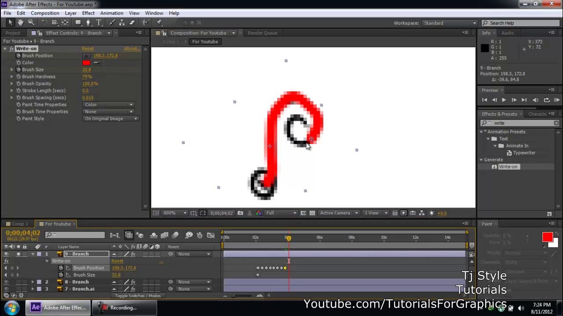This screenshot has height=316, width=563.
Task: Expand Brush Size property in Effect Controls
Action: 12,69
